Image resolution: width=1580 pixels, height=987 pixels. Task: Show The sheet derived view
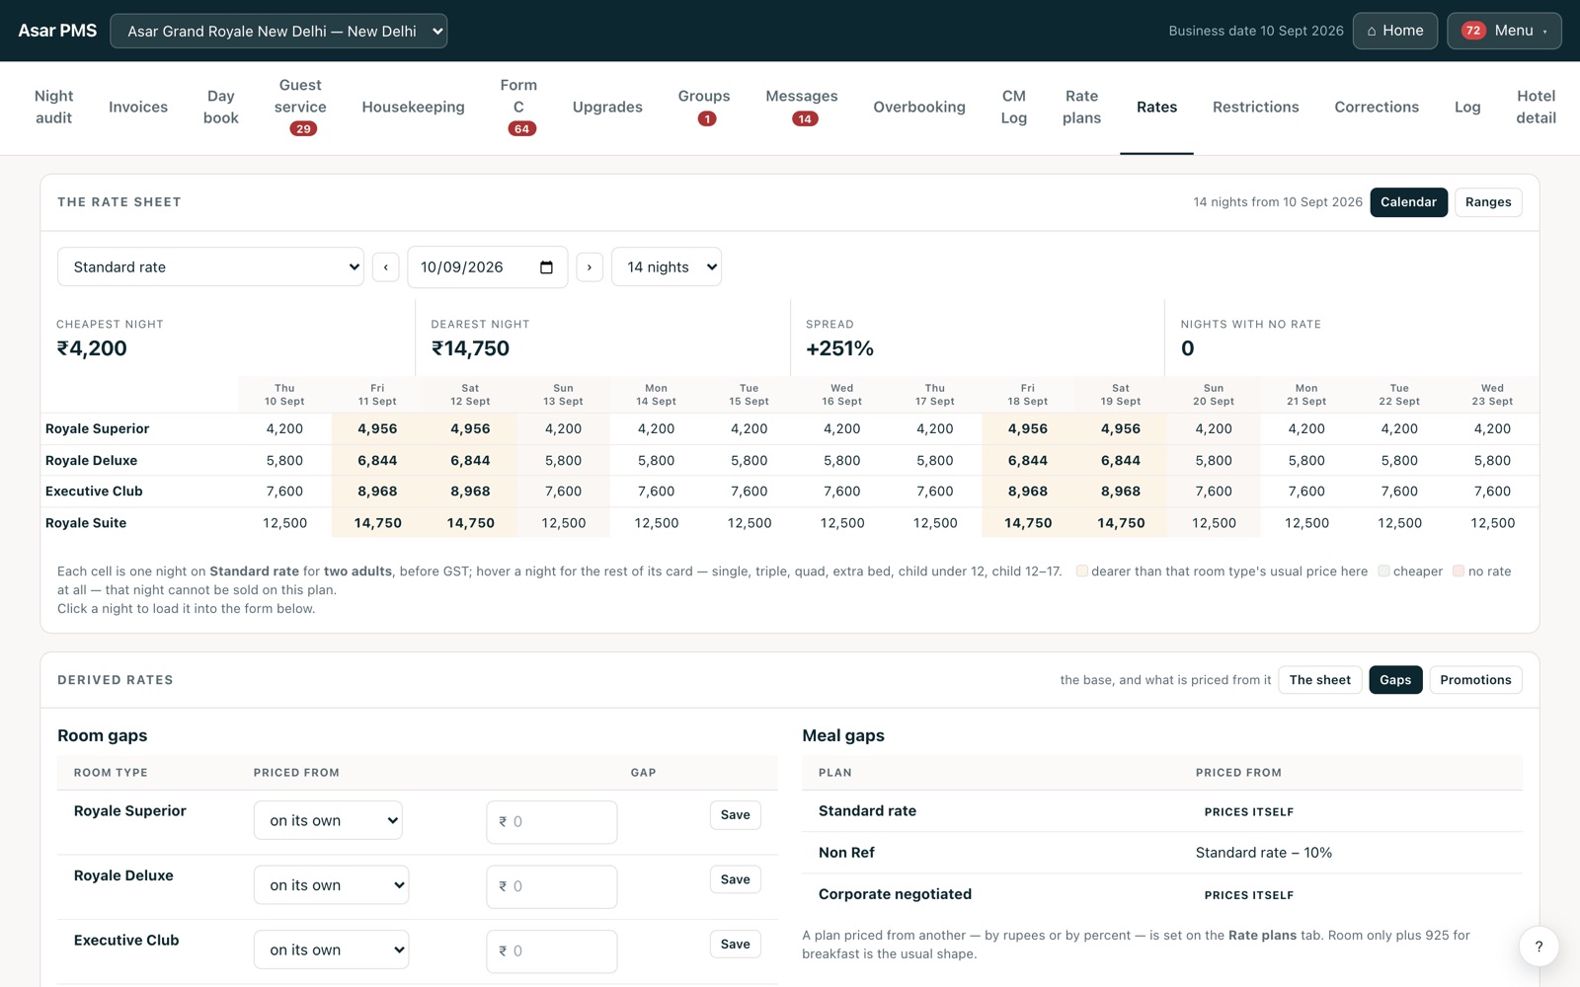(1319, 680)
